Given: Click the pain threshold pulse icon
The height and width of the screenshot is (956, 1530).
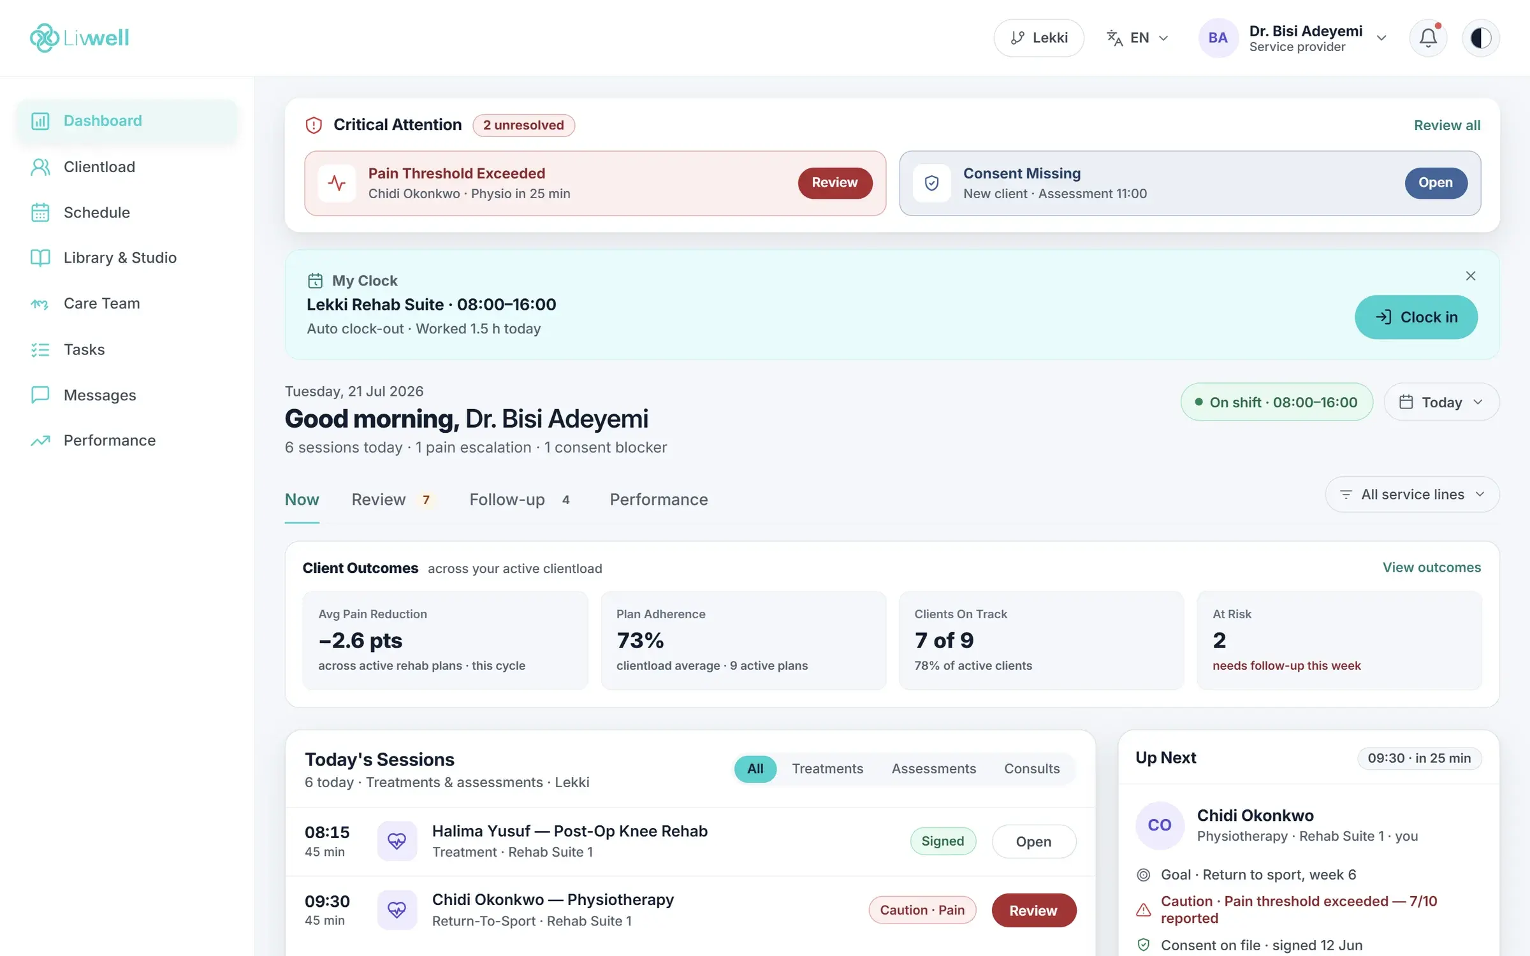Looking at the screenshot, I should (x=337, y=183).
